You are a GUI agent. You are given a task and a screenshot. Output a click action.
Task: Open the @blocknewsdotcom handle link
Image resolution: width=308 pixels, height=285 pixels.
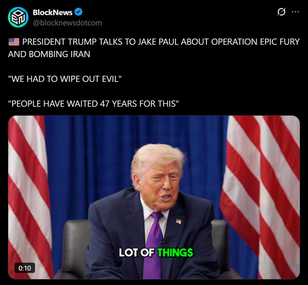67,23
